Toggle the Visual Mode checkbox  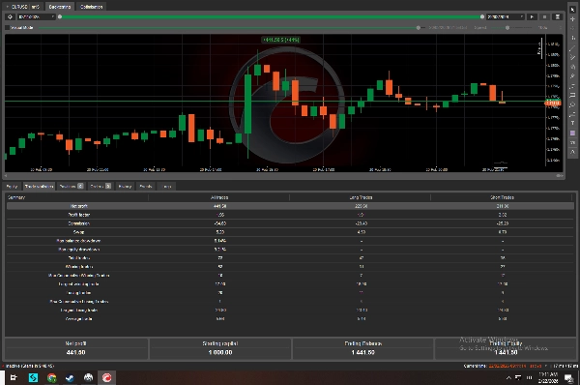point(7,28)
